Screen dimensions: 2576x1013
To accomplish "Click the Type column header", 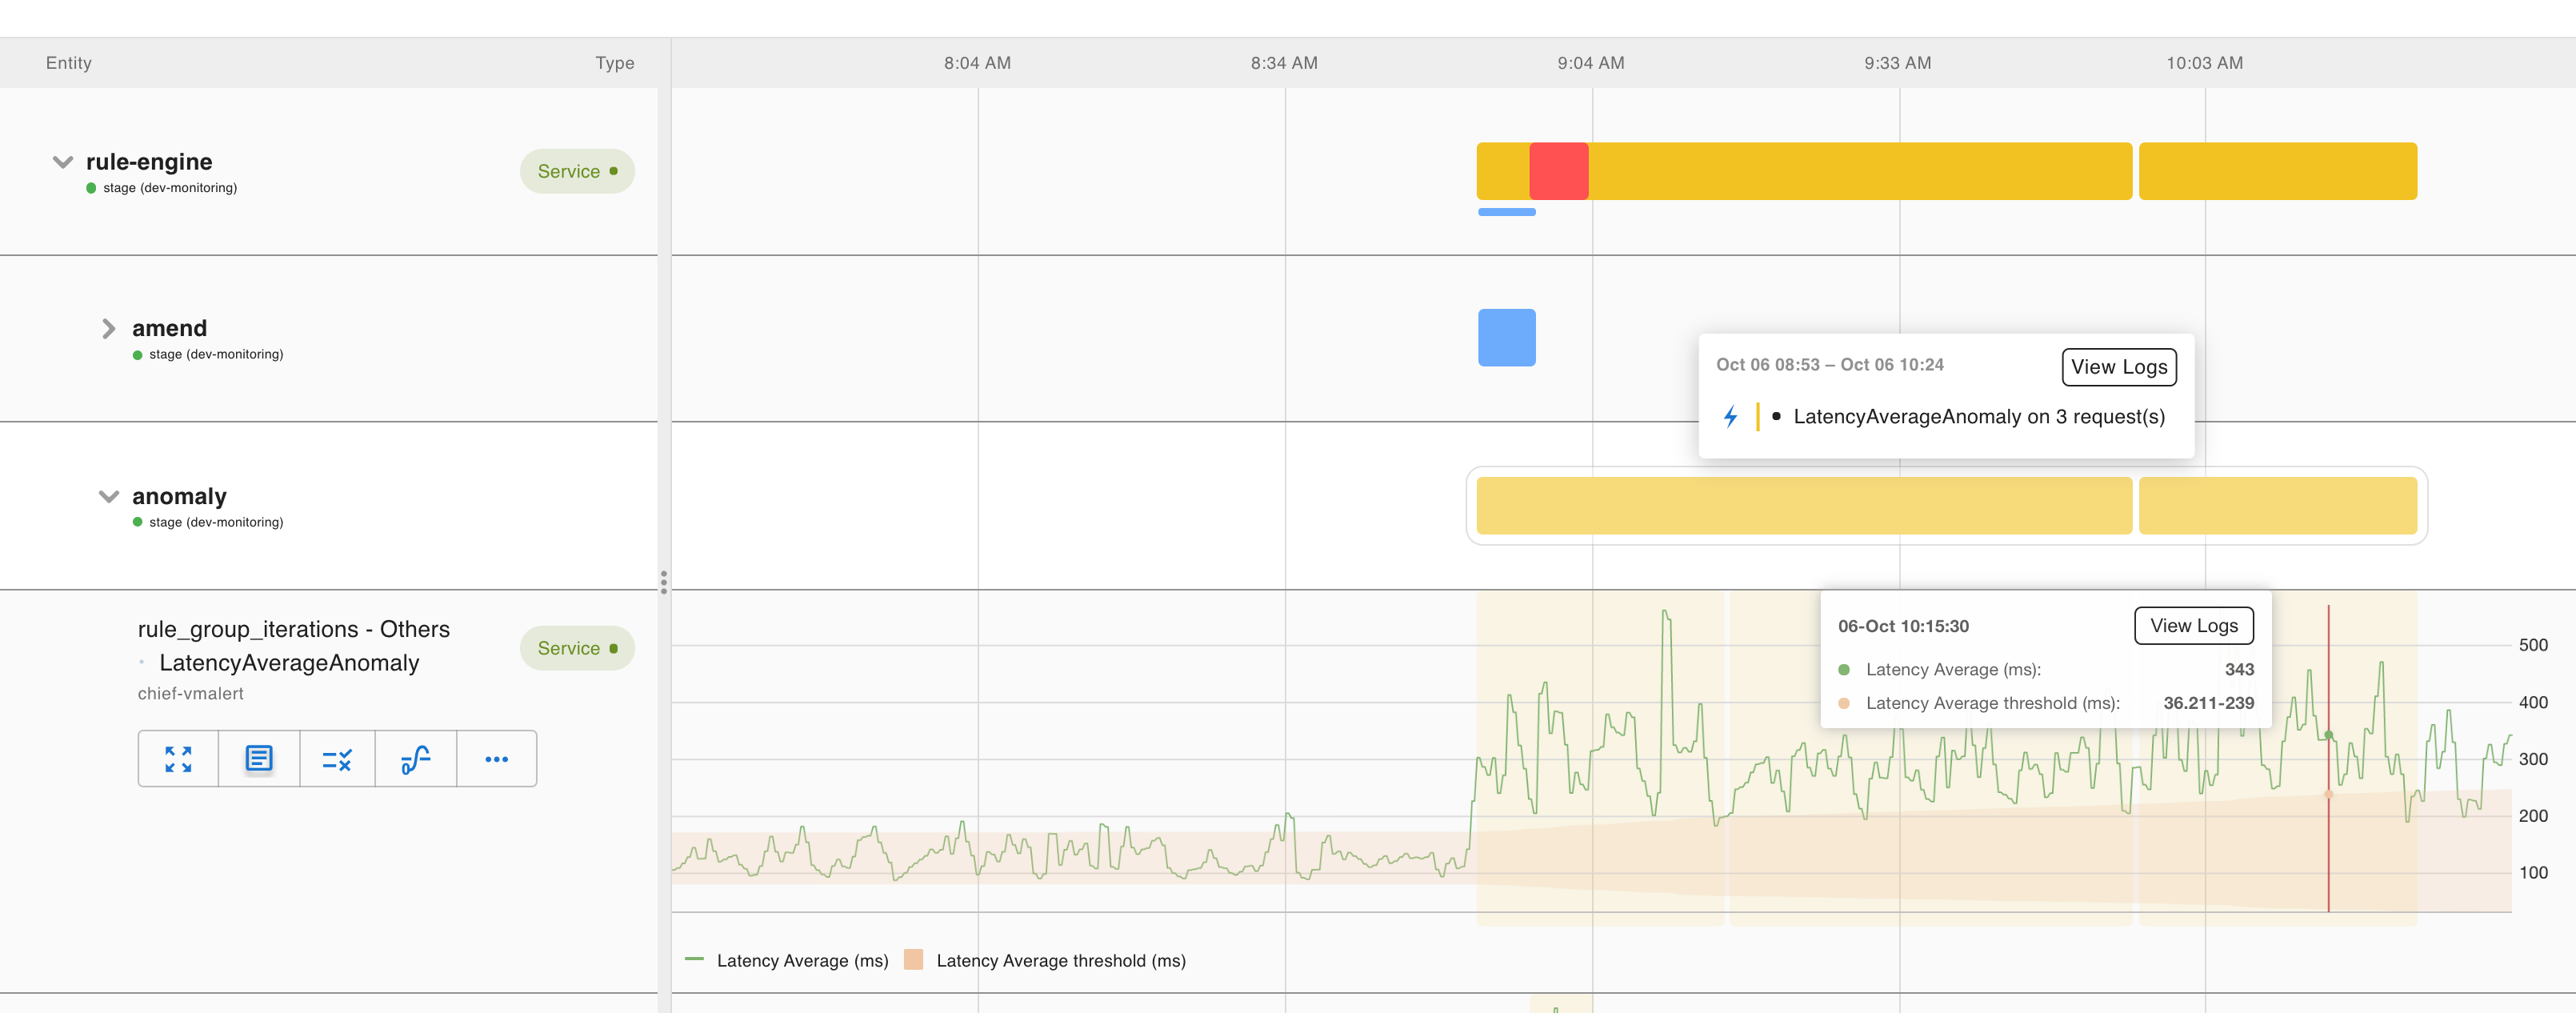I will click(614, 62).
